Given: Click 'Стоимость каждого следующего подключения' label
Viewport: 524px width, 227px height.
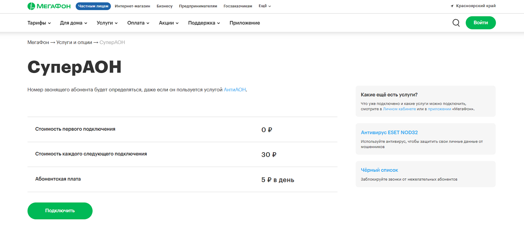Looking at the screenshot, I should coord(91,154).
